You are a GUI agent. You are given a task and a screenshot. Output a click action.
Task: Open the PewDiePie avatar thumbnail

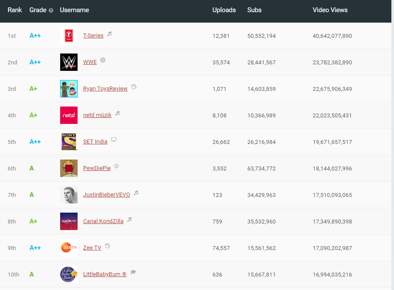69,168
